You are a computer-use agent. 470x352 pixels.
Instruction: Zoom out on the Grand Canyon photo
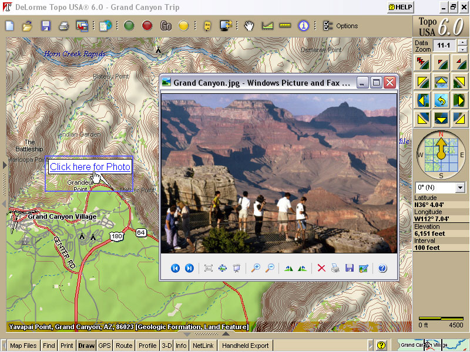pos(270,268)
